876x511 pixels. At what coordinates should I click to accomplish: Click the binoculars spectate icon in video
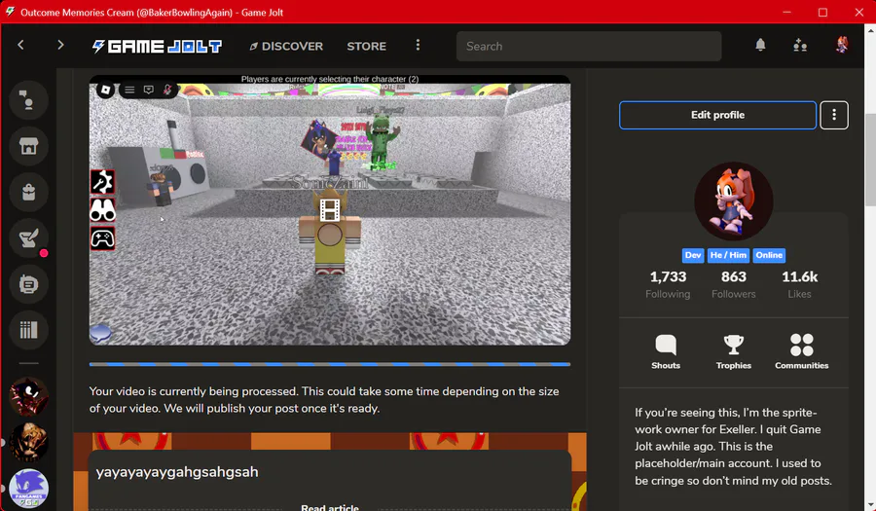(x=102, y=210)
